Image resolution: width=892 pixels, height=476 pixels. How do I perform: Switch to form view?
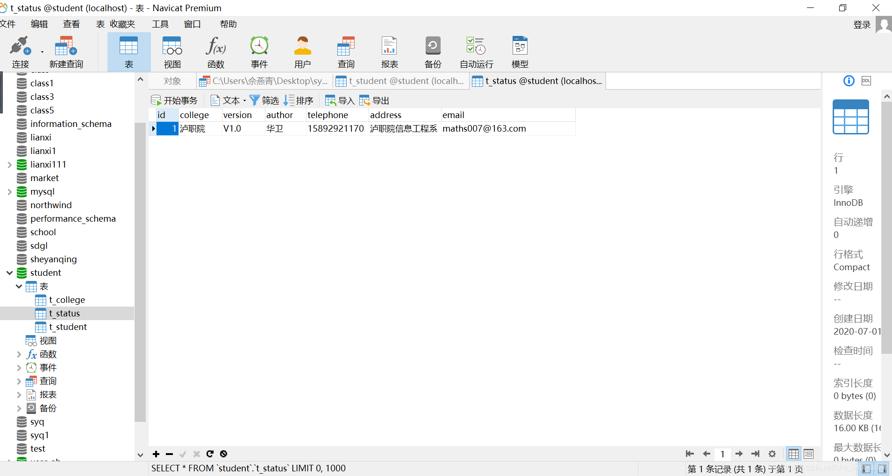point(809,454)
